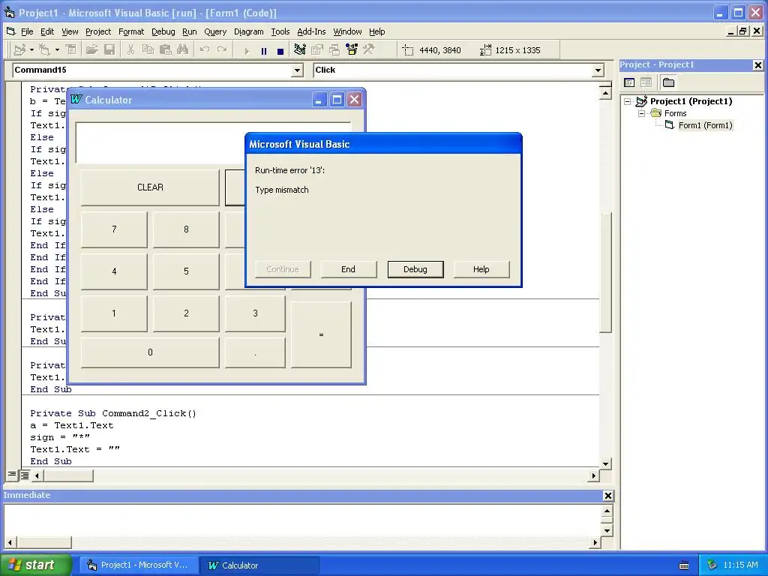Open the Run menu
This screenshot has width=768, height=576.
(x=189, y=31)
